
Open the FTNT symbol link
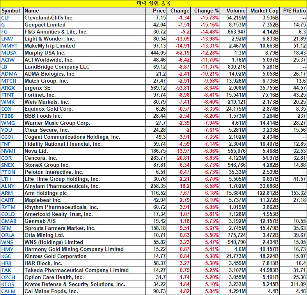click(x=8, y=95)
